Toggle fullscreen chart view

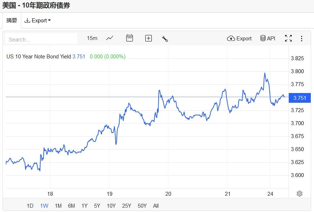[288, 38]
